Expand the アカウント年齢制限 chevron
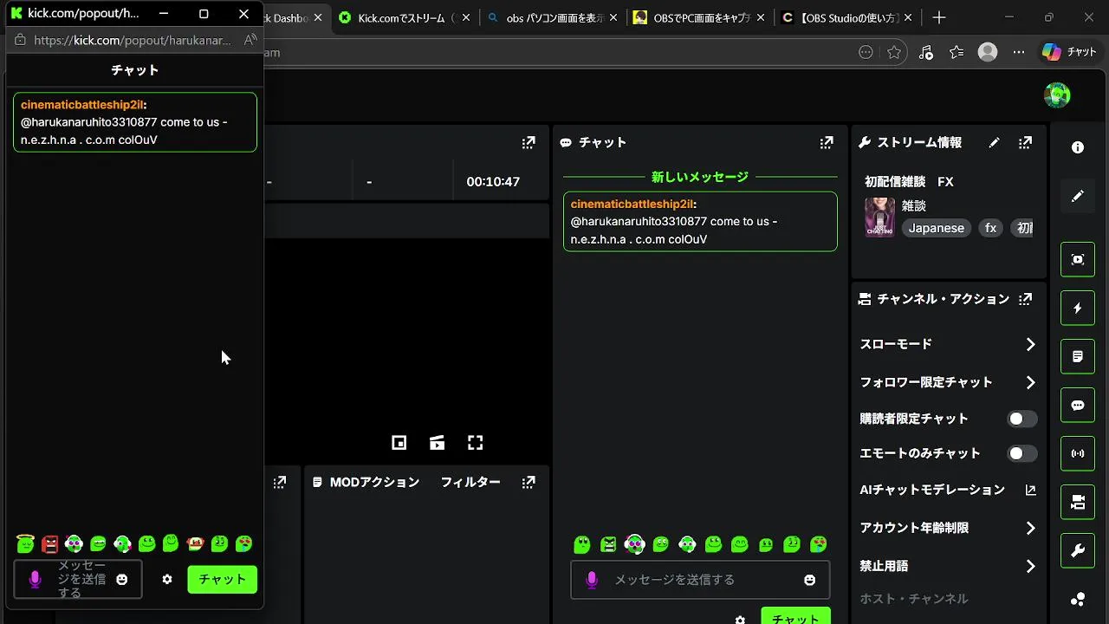 [1030, 528]
